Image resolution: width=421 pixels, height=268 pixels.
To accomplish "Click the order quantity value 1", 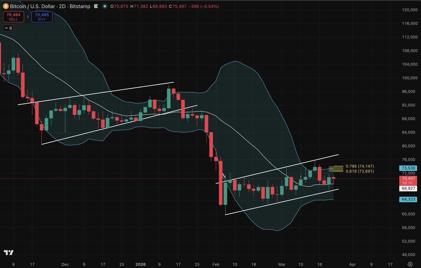I will (x=28, y=17).
